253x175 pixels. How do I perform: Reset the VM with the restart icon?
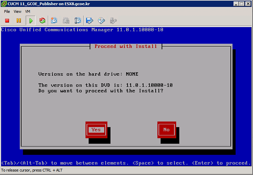(43, 20)
